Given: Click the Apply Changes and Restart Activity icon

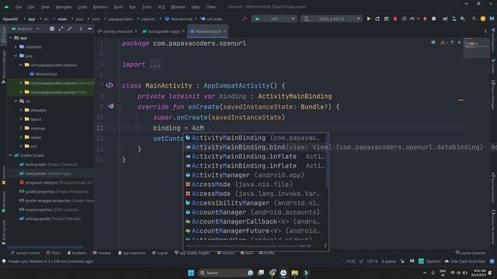Looking at the screenshot, I should pyautogui.click(x=377, y=19).
